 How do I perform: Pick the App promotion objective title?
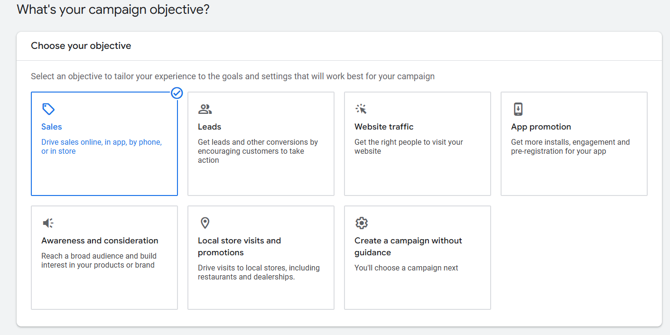tap(541, 127)
